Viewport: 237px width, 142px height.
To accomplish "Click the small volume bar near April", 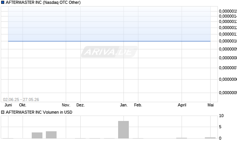I will 182,138.
